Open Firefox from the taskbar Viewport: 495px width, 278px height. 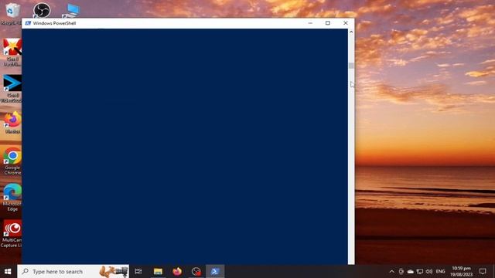coord(177,271)
